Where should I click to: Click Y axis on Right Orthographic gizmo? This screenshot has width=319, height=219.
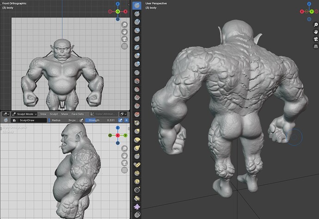click(126, 135)
